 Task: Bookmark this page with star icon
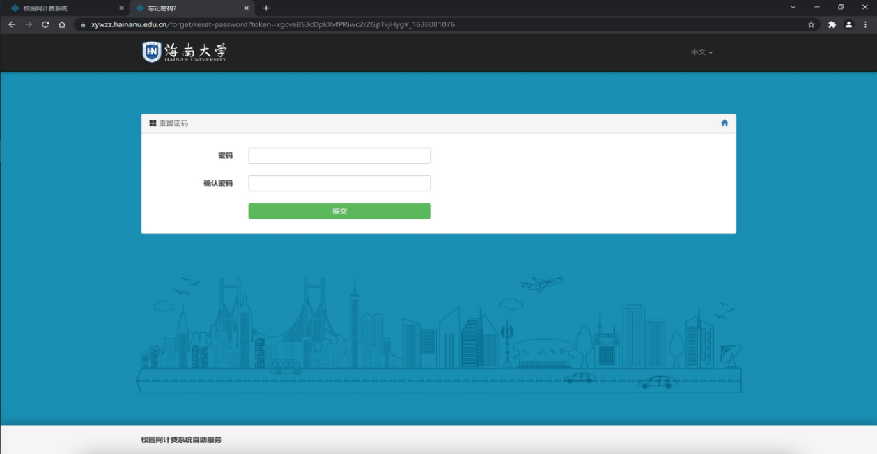pos(812,24)
